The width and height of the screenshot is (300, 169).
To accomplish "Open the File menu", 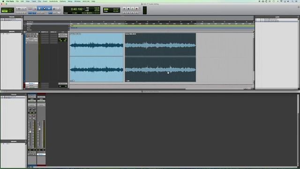I will pos(17,1).
